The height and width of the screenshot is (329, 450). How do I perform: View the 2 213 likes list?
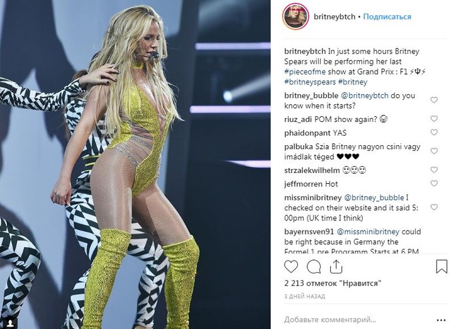tap(333, 284)
